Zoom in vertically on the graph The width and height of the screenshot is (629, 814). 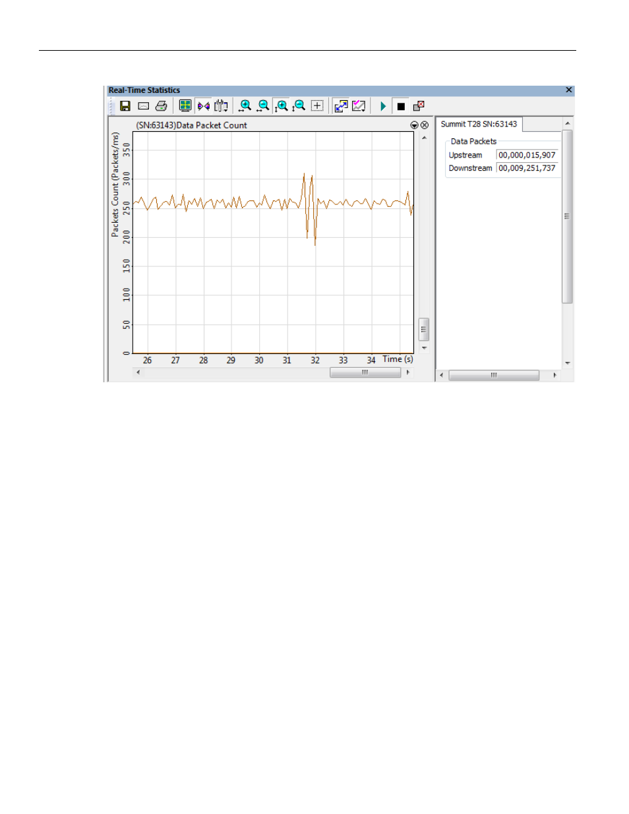tap(282, 106)
